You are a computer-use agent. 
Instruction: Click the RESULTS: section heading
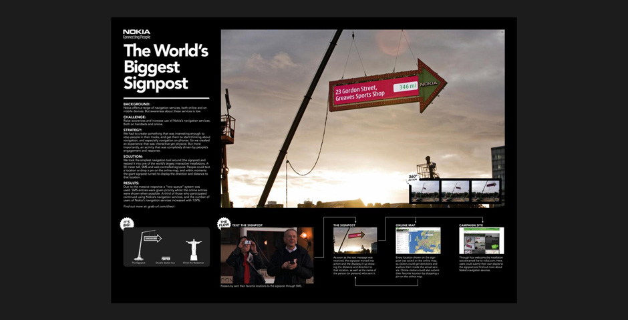click(x=132, y=183)
